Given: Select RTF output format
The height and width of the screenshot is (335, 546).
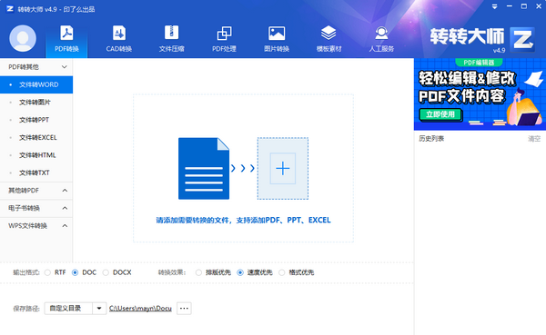Looking at the screenshot, I should pos(47,272).
